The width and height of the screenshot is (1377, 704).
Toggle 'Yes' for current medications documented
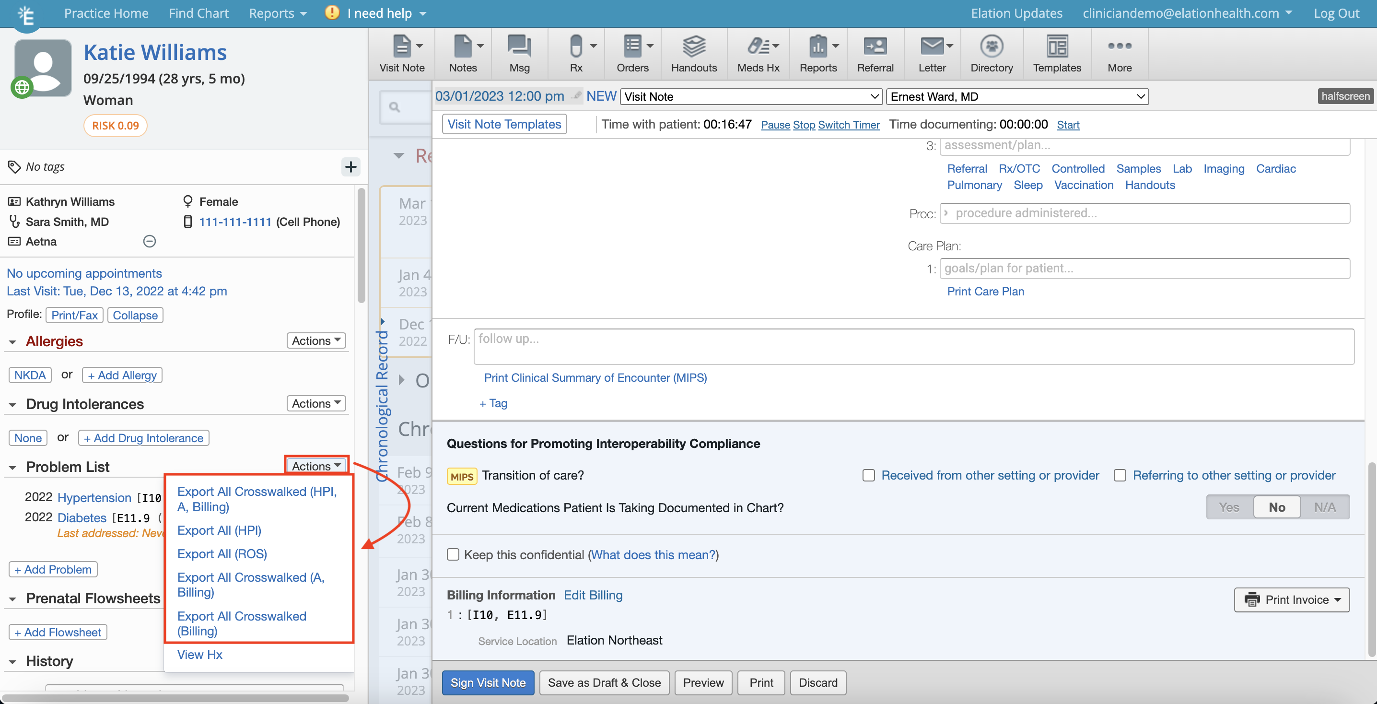(x=1229, y=507)
